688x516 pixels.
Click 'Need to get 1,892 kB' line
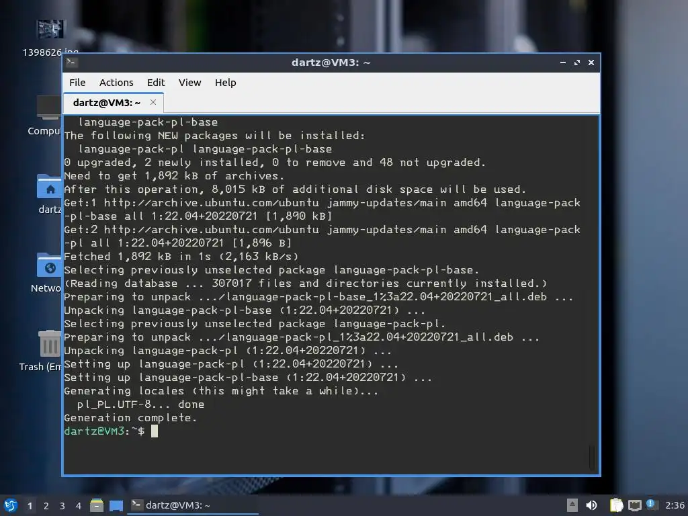pyautogui.click(x=174, y=176)
